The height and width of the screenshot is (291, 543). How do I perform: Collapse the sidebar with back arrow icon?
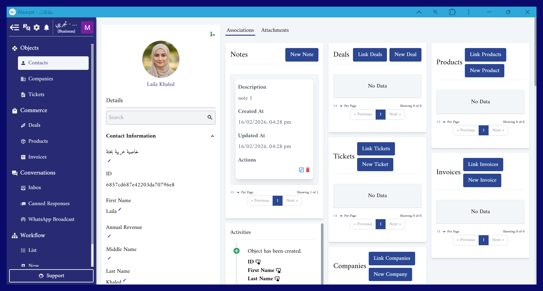coord(14,28)
